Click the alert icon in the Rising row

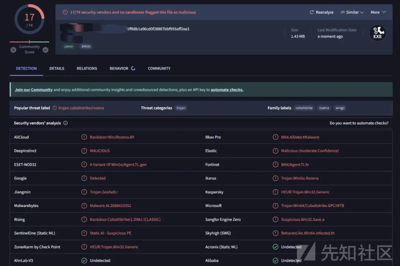pos(84,219)
